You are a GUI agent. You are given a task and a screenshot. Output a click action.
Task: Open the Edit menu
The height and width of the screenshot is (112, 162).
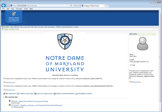click(x=8, y=9)
